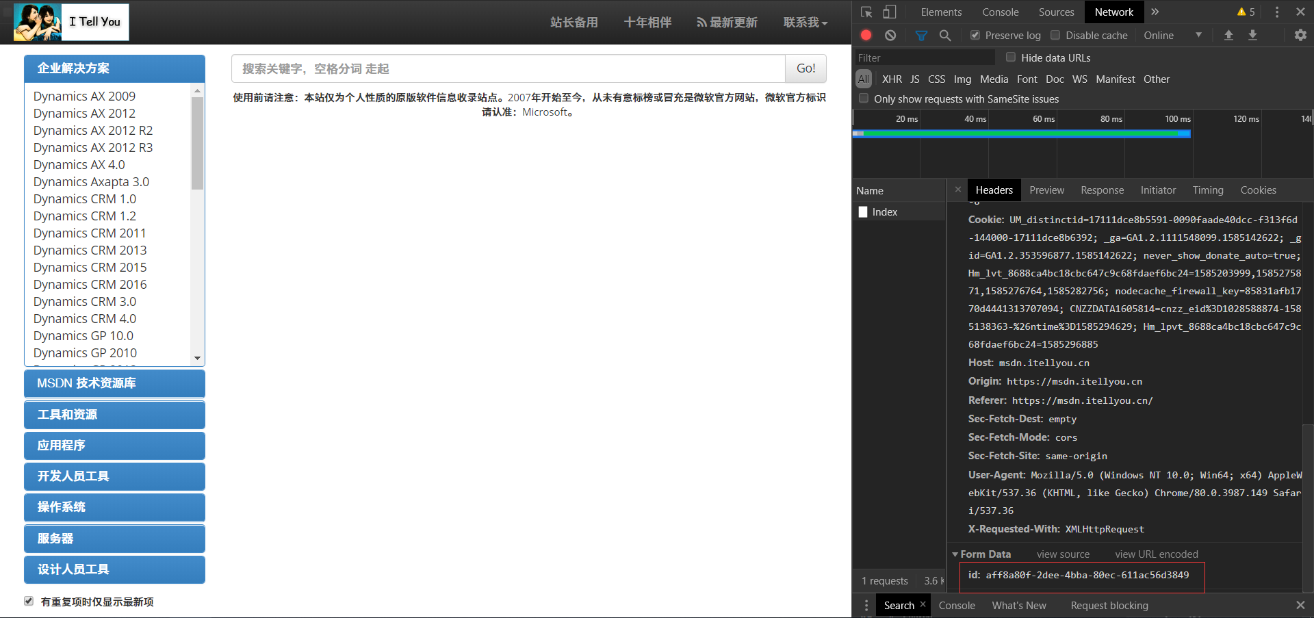Expand the MSDN 技术资源库 category

pyautogui.click(x=114, y=383)
